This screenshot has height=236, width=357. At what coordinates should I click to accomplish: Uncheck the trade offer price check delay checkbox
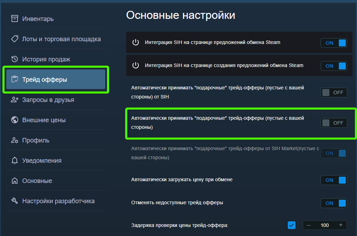(292, 225)
